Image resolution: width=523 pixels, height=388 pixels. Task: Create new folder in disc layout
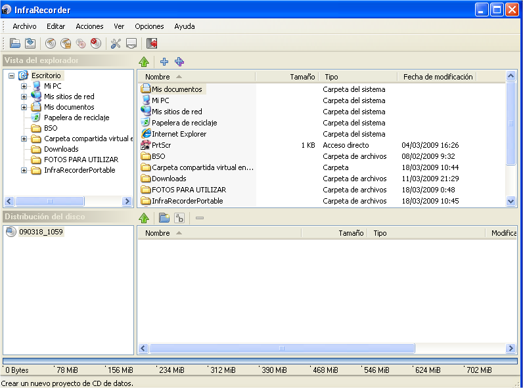click(x=164, y=218)
